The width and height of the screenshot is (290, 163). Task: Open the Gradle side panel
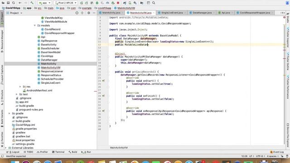coord(288,18)
